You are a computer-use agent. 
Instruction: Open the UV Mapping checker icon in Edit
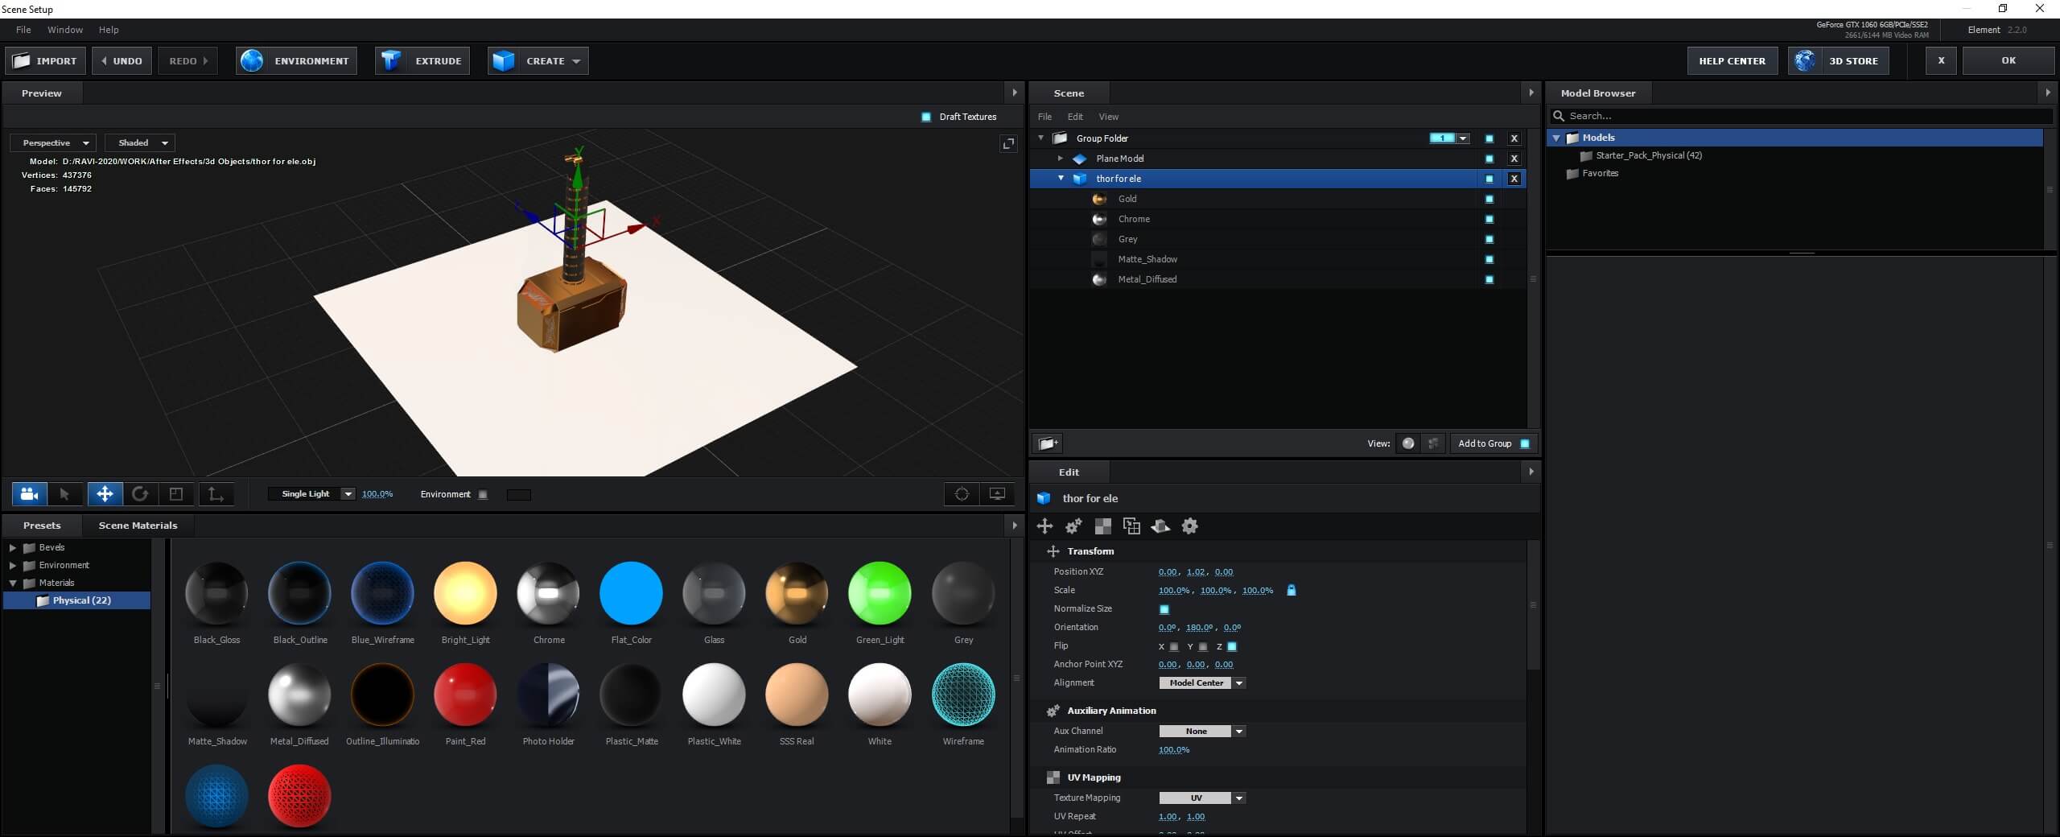coord(1102,526)
